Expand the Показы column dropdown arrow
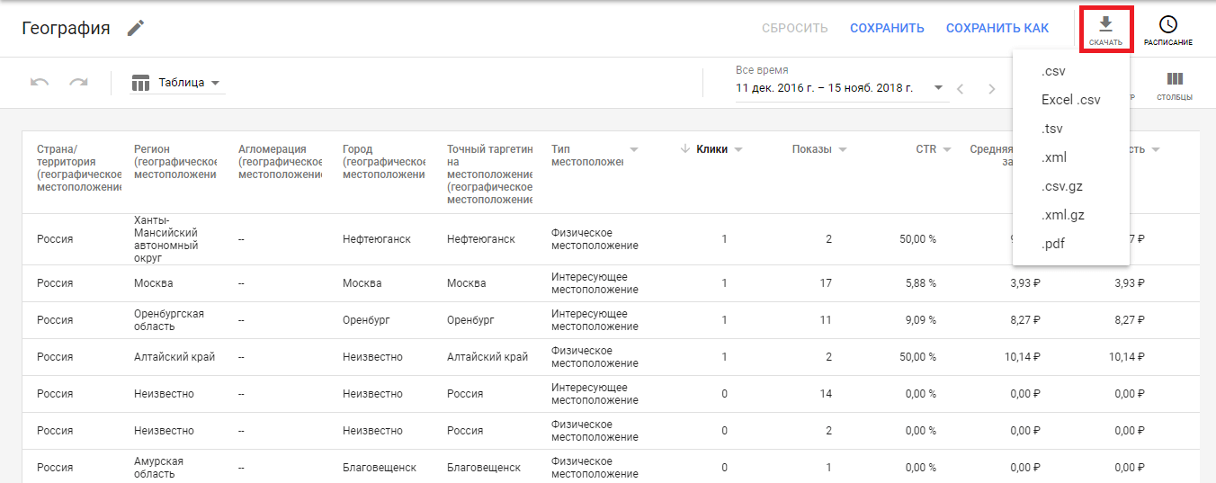Viewport: 1216px width, 483px height. [x=843, y=150]
